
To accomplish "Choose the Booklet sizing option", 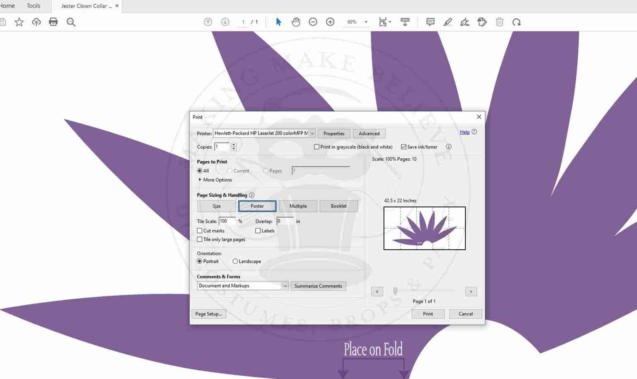I will click(x=339, y=206).
